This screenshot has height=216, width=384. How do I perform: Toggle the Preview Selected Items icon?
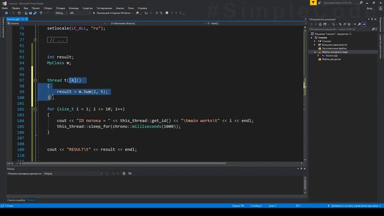coord(364,24)
